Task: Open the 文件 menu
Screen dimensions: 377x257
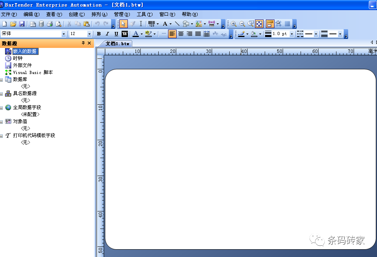Action: coord(9,14)
